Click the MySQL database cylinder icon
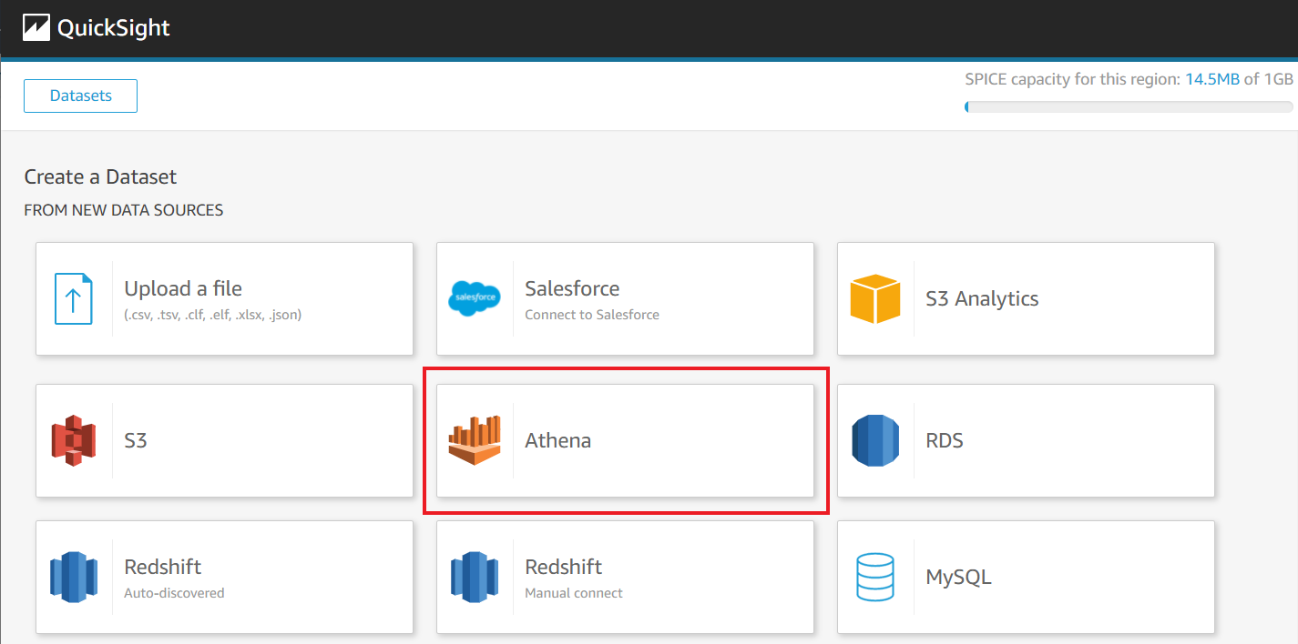Screen dimensions: 1298x644 (875, 577)
